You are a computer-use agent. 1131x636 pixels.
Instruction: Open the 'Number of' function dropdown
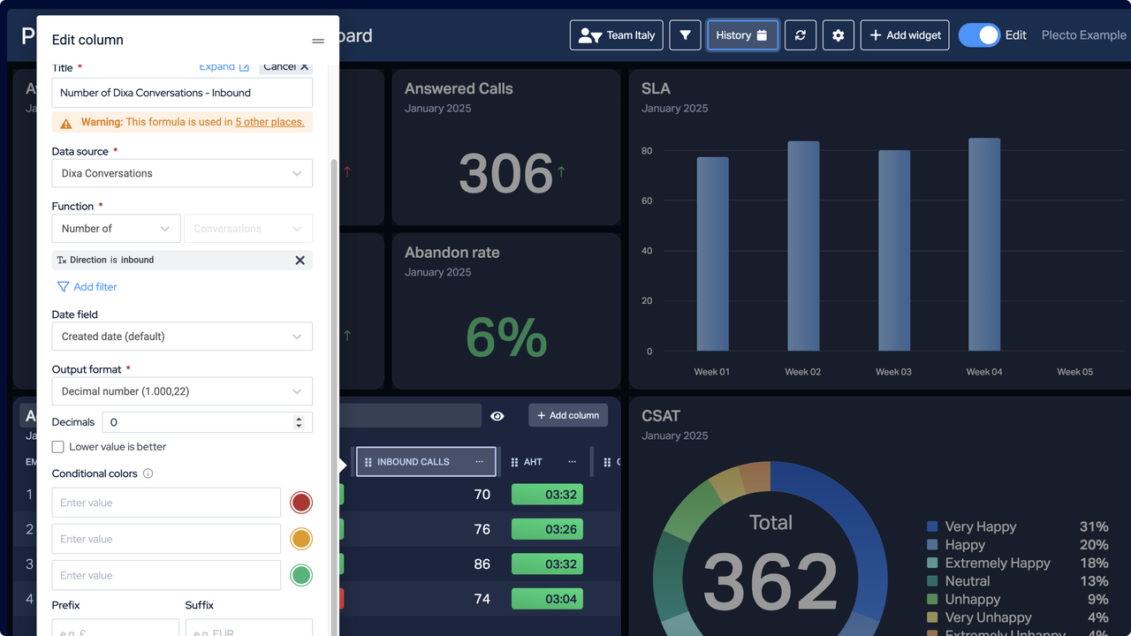pos(116,229)
